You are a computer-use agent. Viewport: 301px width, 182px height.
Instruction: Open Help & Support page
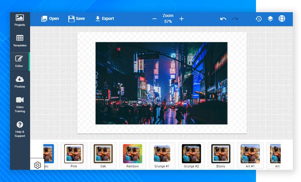tap(20, 129)
